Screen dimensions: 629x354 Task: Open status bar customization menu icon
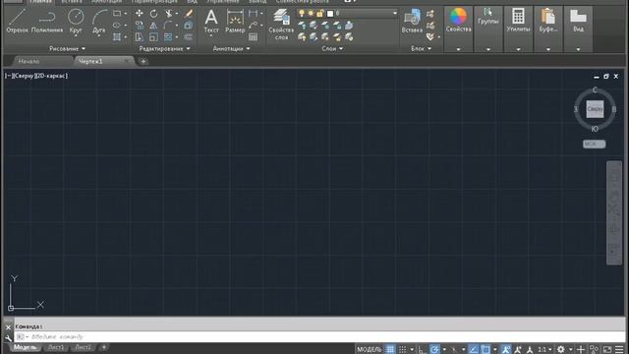(619, 350)
